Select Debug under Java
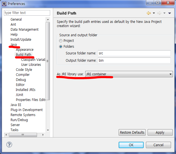Screen dimensions: 176x154 pos(21,80)
